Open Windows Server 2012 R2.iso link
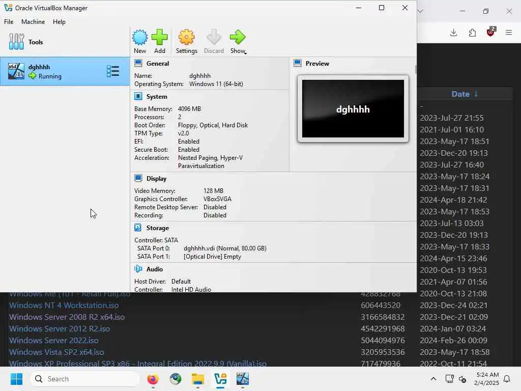The width and height of the screenshot is (521, 391). pyautogui.click(x=59, y=328)
